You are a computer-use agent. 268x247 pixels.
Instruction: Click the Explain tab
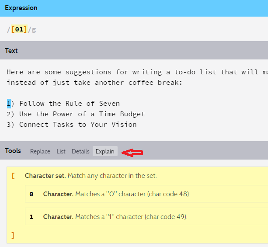click(x=105, y=151)
